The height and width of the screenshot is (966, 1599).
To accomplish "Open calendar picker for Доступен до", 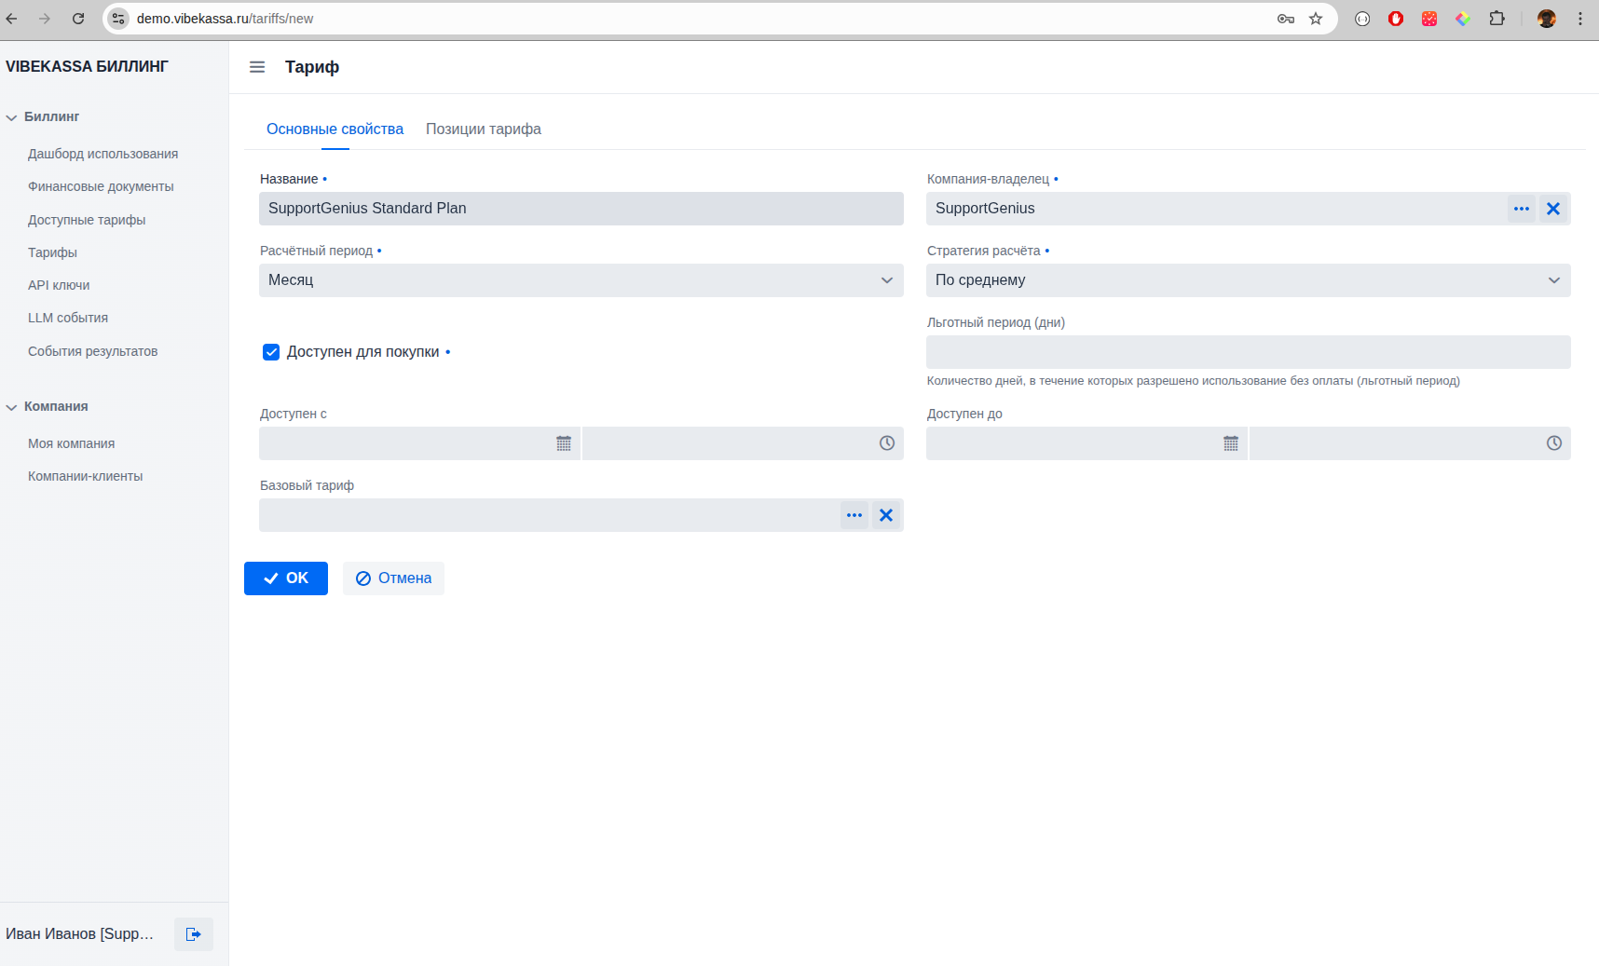I will pyautogui.click(x=1230, y=443).
